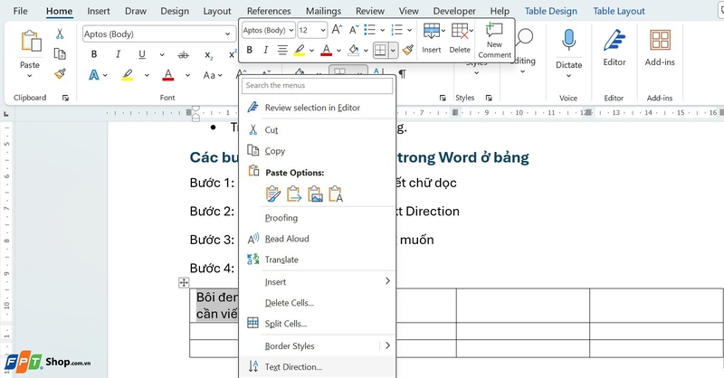The width and height of the screenshot is (724, 378).
Task: Click Cut in context menu
Action: pyautogui.click(x=318, y=129)
